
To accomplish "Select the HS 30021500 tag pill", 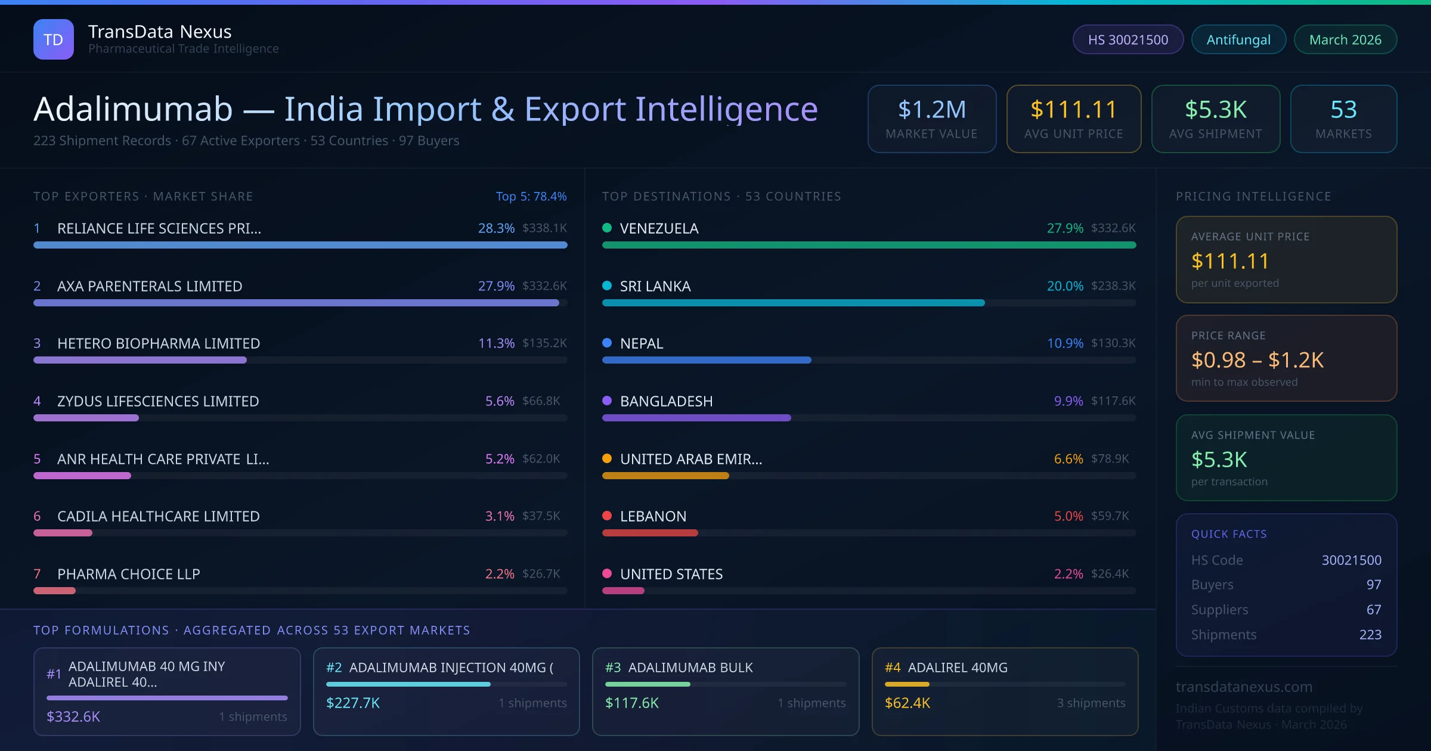I will tap(1128, 39).
